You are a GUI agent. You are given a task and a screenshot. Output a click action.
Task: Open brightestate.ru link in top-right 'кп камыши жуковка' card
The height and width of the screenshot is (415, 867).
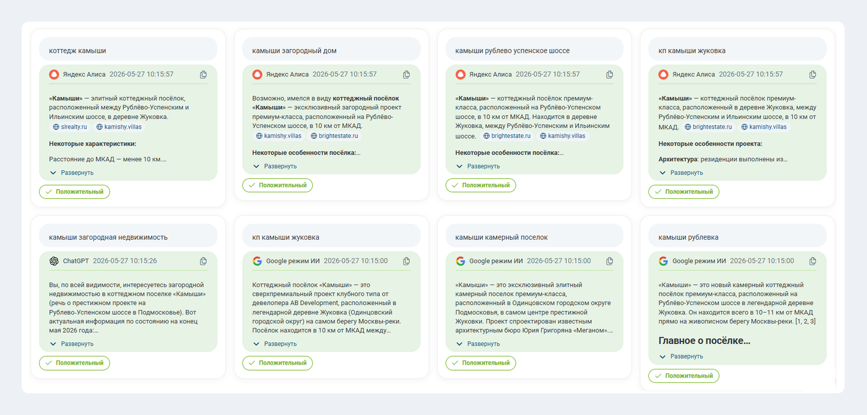708,127
